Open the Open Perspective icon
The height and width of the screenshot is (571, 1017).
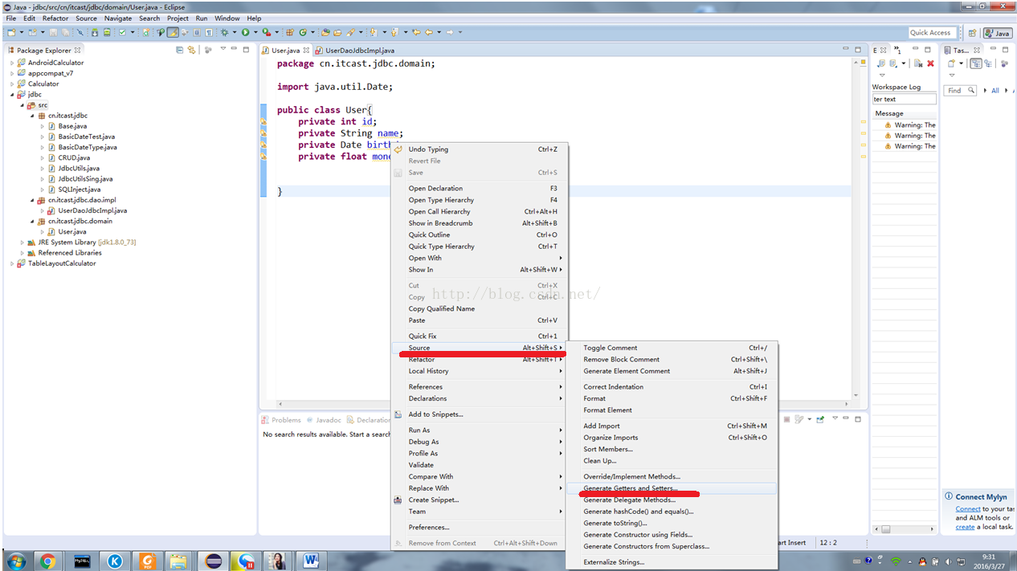pos(972,33)
